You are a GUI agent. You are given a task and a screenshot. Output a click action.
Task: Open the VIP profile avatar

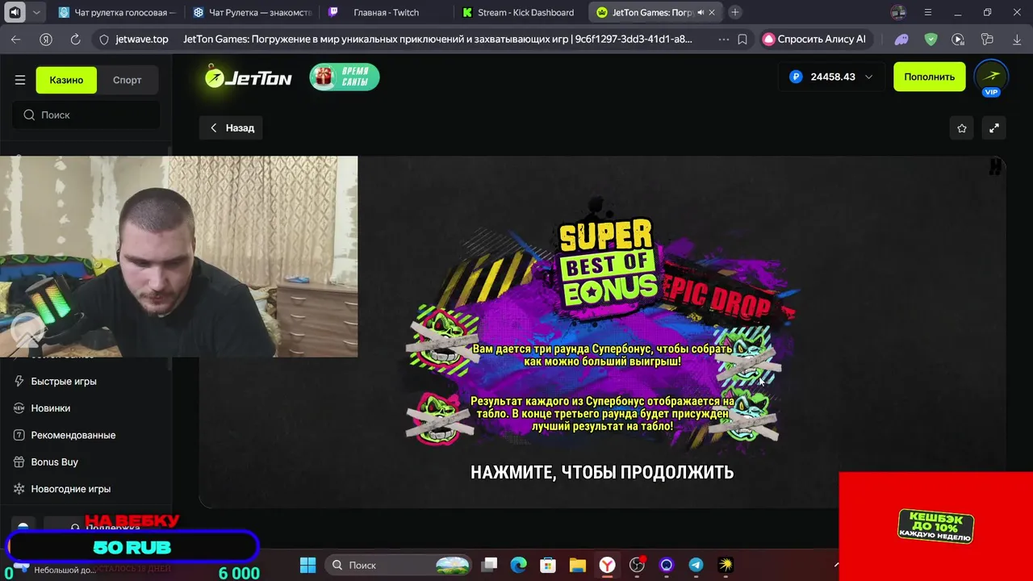[991, 77]
